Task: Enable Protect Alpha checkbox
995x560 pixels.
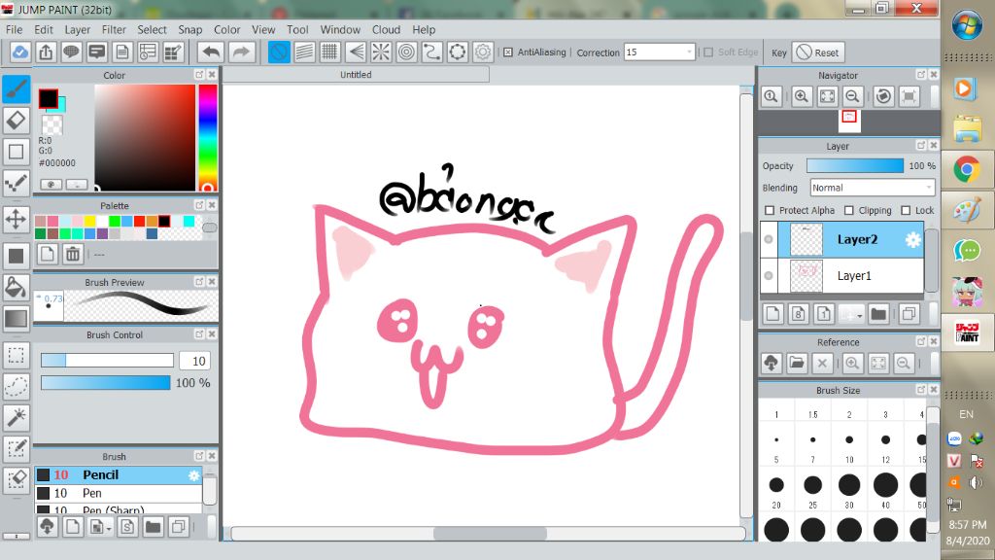Action: (770, 210)
